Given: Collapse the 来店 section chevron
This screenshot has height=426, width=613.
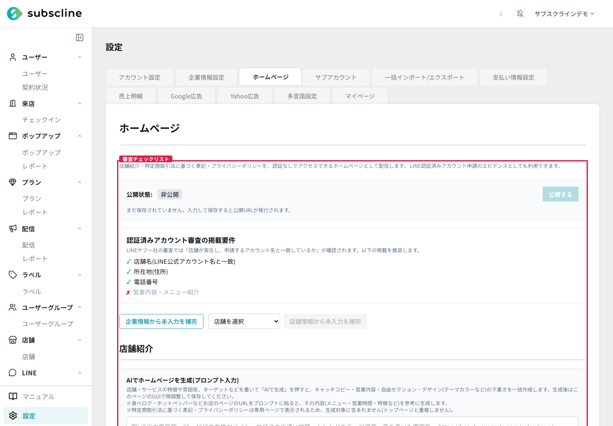Looking at the screenshot, I should (80, 104).
